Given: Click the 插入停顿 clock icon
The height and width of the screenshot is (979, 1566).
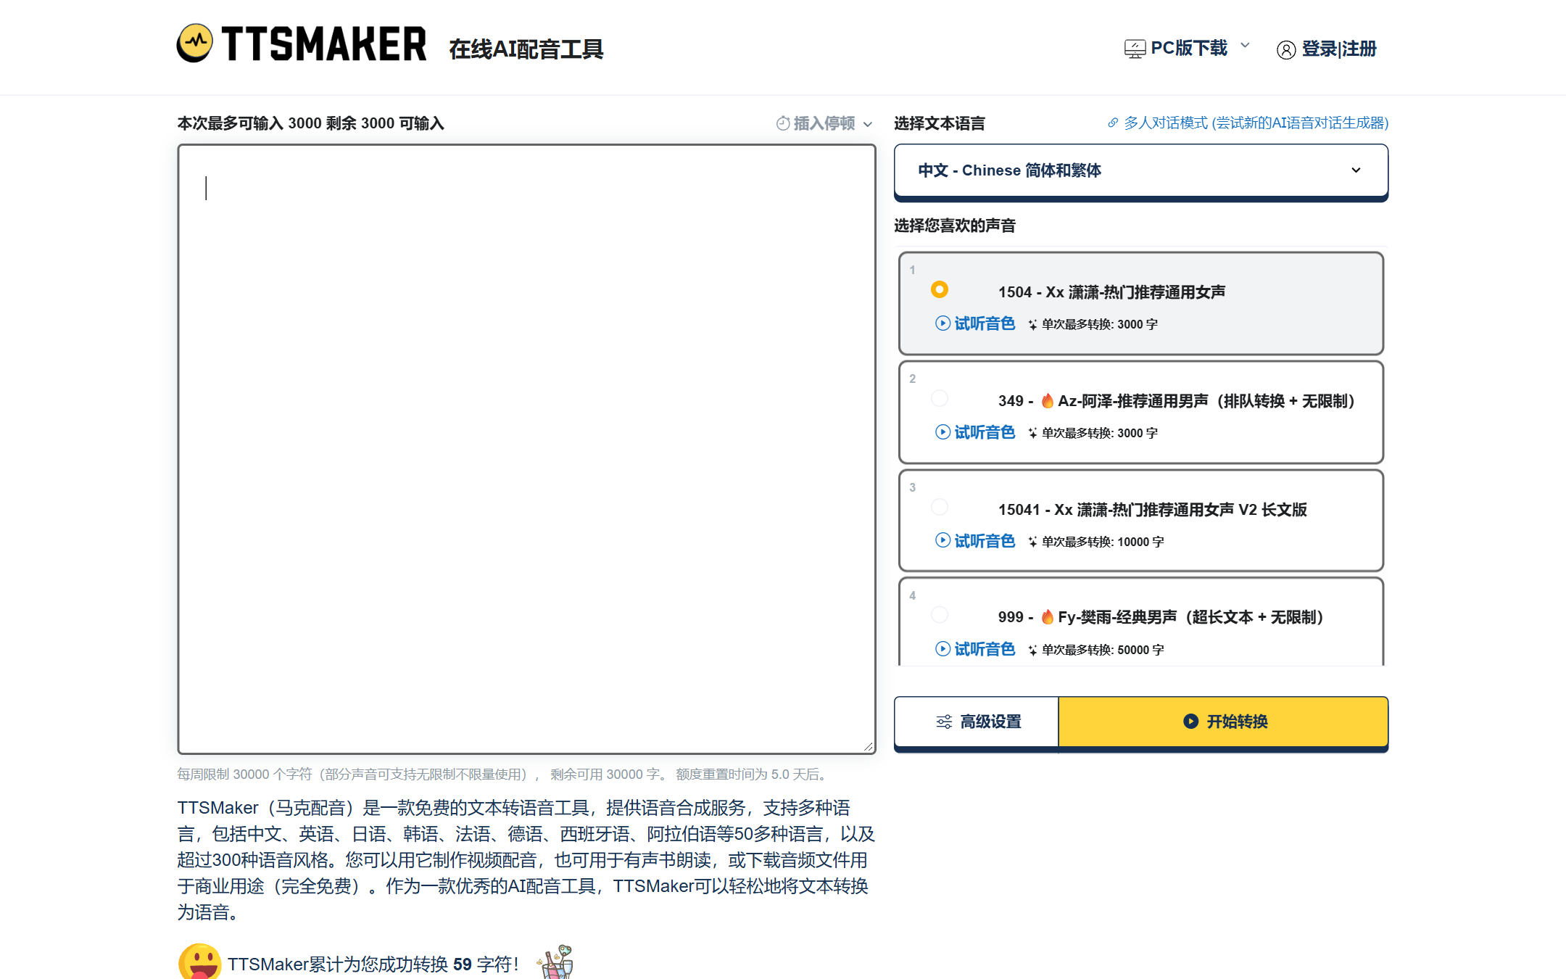Looking at the screenshot, I should (x=783, y=123).
